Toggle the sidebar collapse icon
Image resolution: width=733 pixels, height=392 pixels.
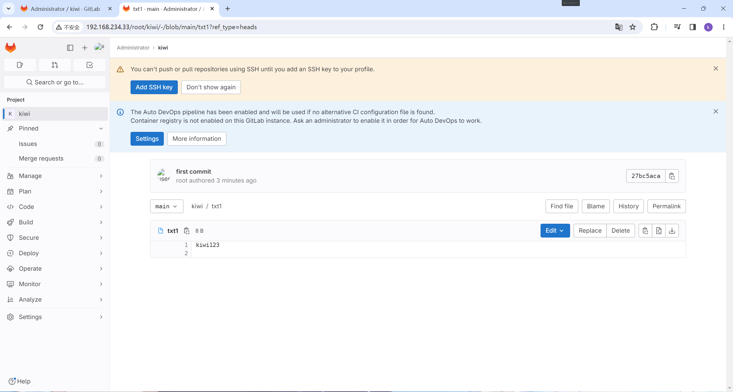[70, 48]
